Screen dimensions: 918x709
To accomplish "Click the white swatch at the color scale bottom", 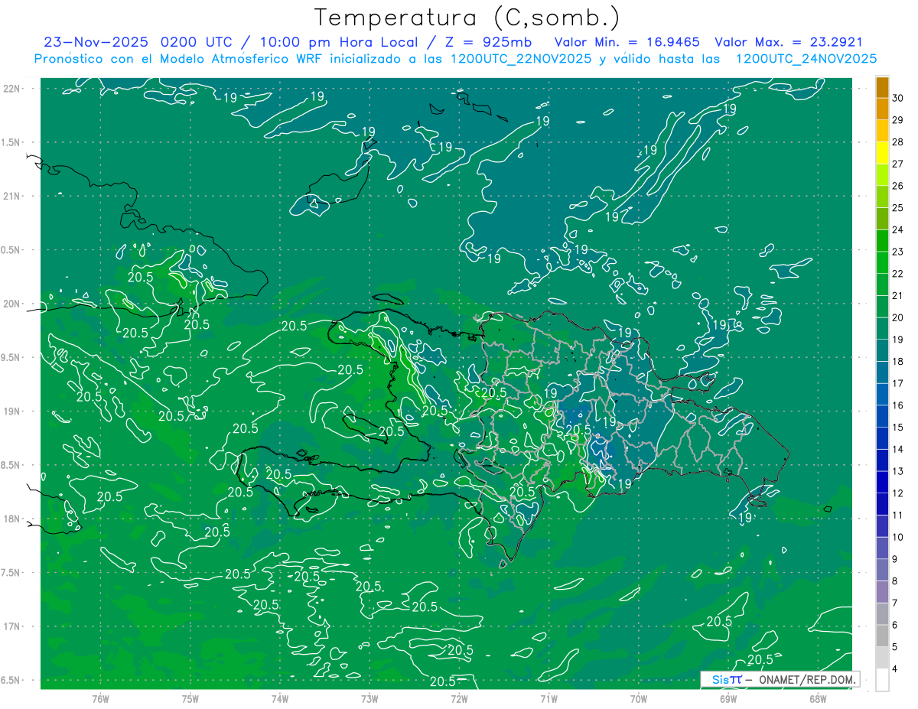I will tap(882, 680).
